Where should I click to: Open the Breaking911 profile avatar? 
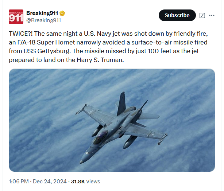click(x=16, y=17)
